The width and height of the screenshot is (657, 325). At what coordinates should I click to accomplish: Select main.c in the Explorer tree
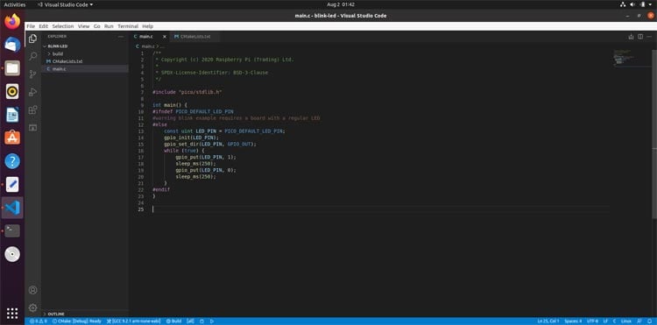click(85, 68)
